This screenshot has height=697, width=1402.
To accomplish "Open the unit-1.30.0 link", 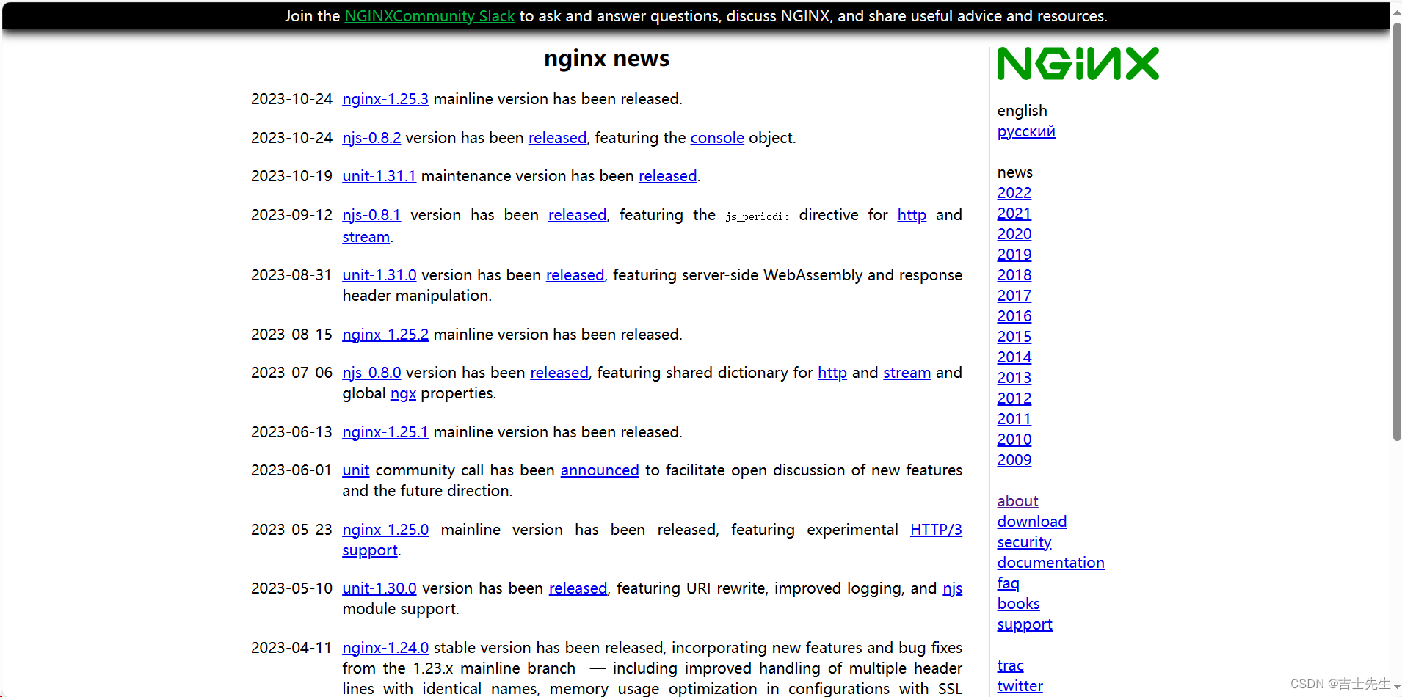I will 379,588.
